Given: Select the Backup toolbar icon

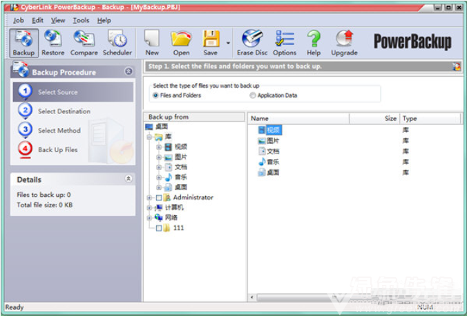Looking at the screenshot, I should [x=23, y=43].
